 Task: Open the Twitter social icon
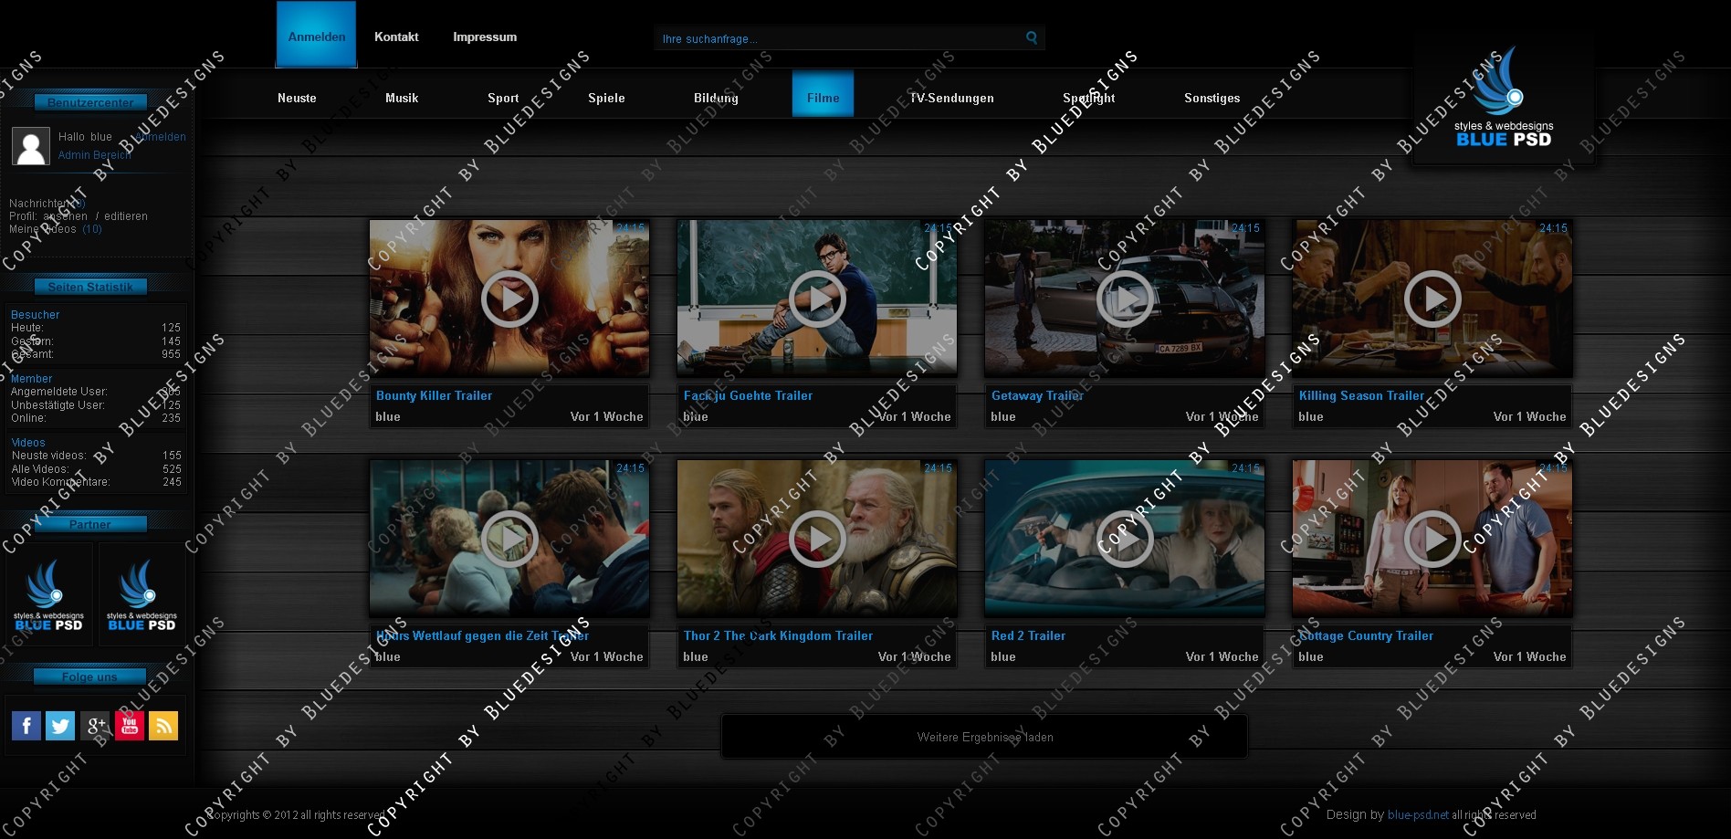point(60,726)
